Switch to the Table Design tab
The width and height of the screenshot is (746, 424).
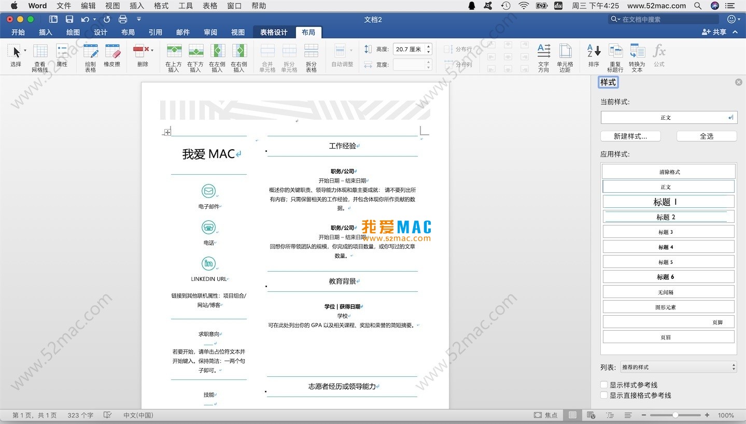click(x=274, y=32)
